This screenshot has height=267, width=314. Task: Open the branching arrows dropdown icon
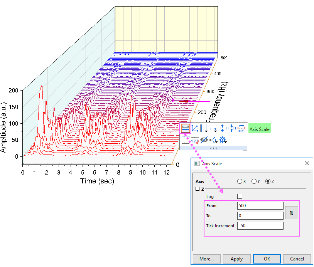(x=213, y=140)
